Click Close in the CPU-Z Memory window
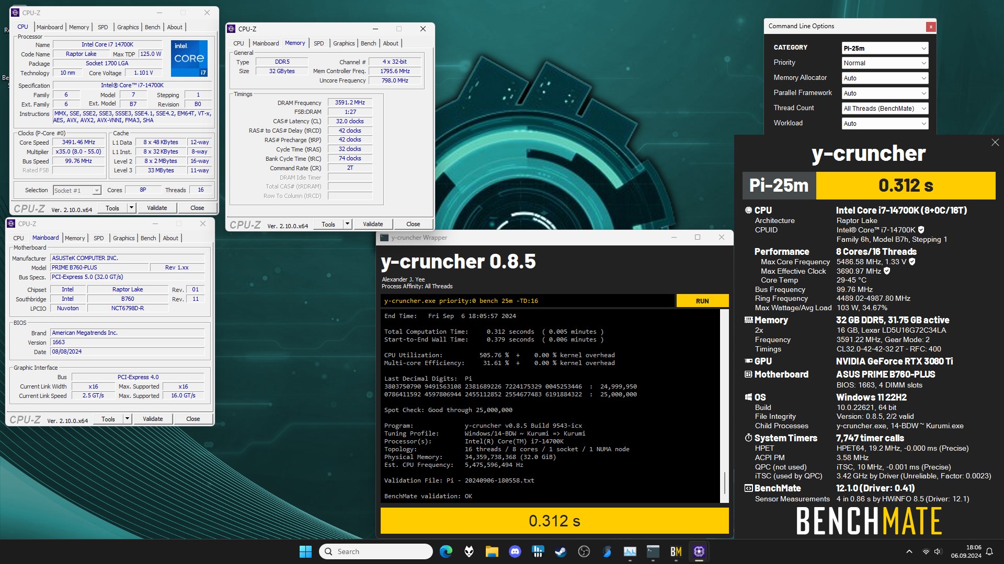The width and height of the screenshot is (1004, 564). 413,224
